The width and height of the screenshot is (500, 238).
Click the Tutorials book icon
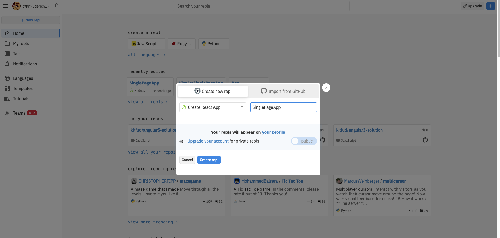pyautogui.click(x=7, y=99)
